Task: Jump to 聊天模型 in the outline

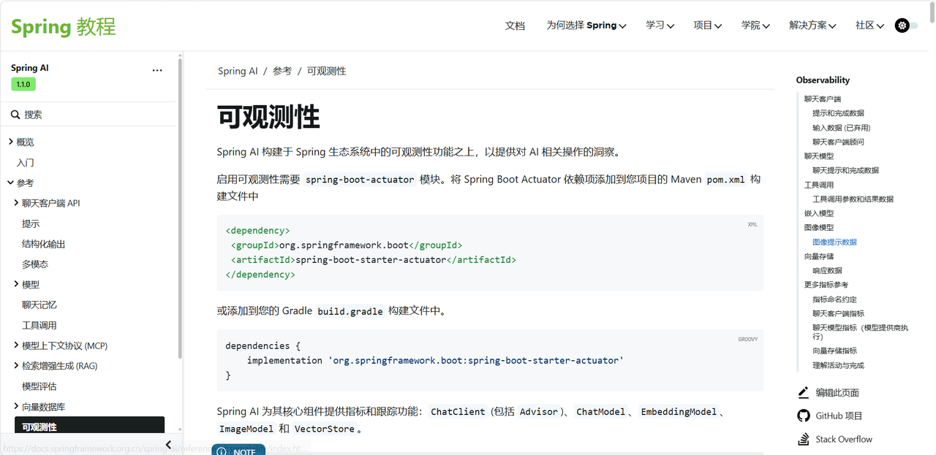Action: pyautogui.click(x=819, y=156)
